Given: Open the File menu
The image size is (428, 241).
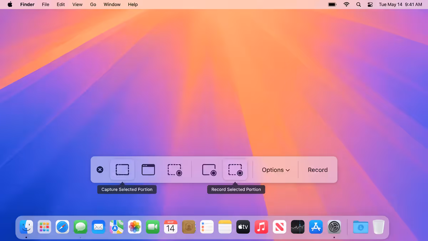Looking at the screenshot, I should [x=46, y=4].
